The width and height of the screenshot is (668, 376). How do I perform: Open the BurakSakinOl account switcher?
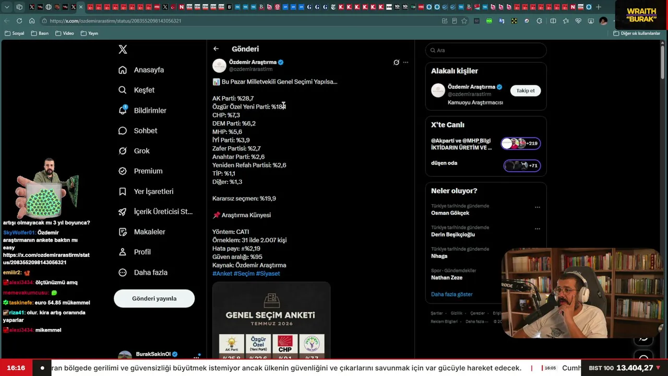159,355
